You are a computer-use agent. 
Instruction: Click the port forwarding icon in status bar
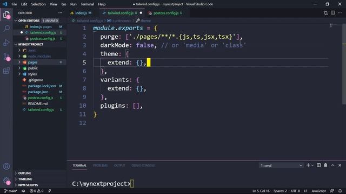(x=50, y=191)
